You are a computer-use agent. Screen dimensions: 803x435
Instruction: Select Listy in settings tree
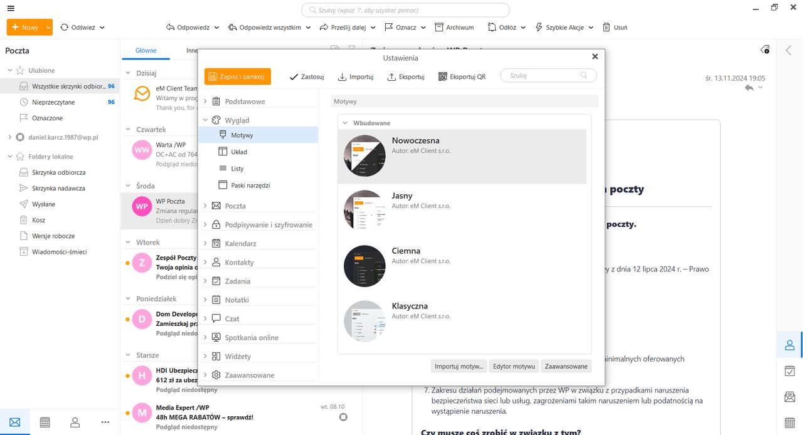coord(258,169)
